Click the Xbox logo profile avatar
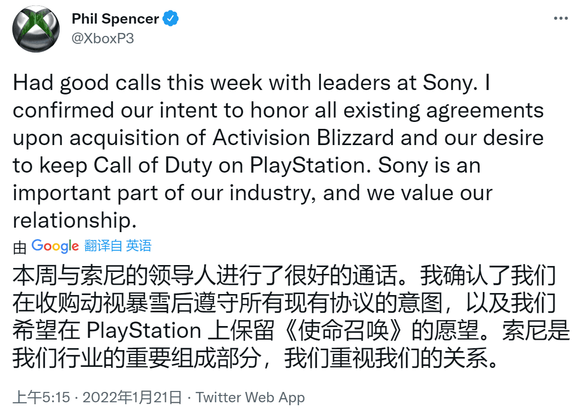 click(36, 29)
